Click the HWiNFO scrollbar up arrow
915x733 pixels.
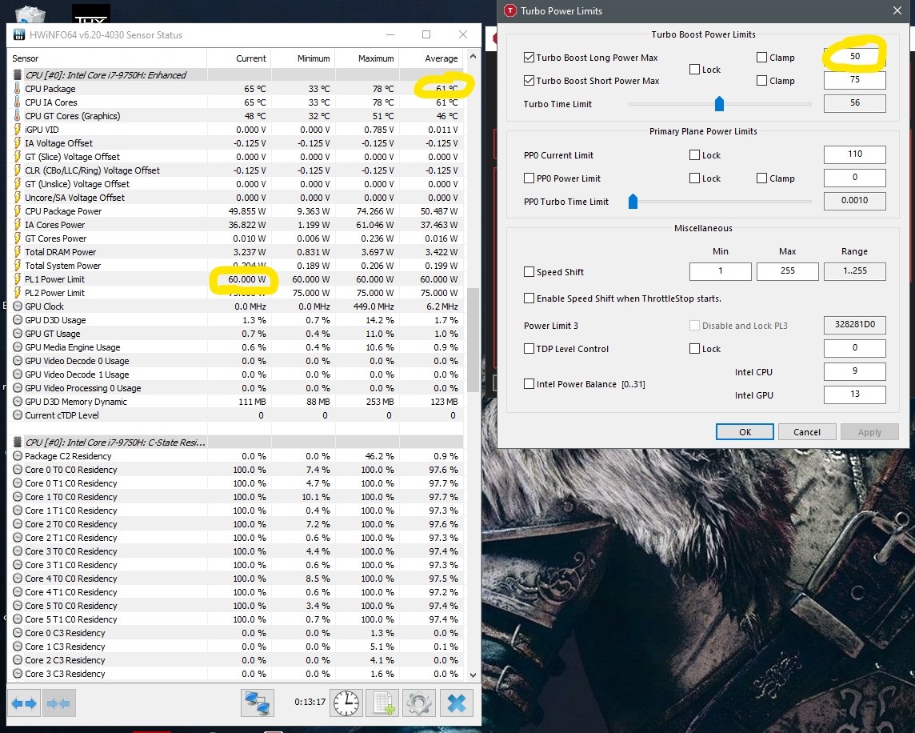(x=473, y=57)
